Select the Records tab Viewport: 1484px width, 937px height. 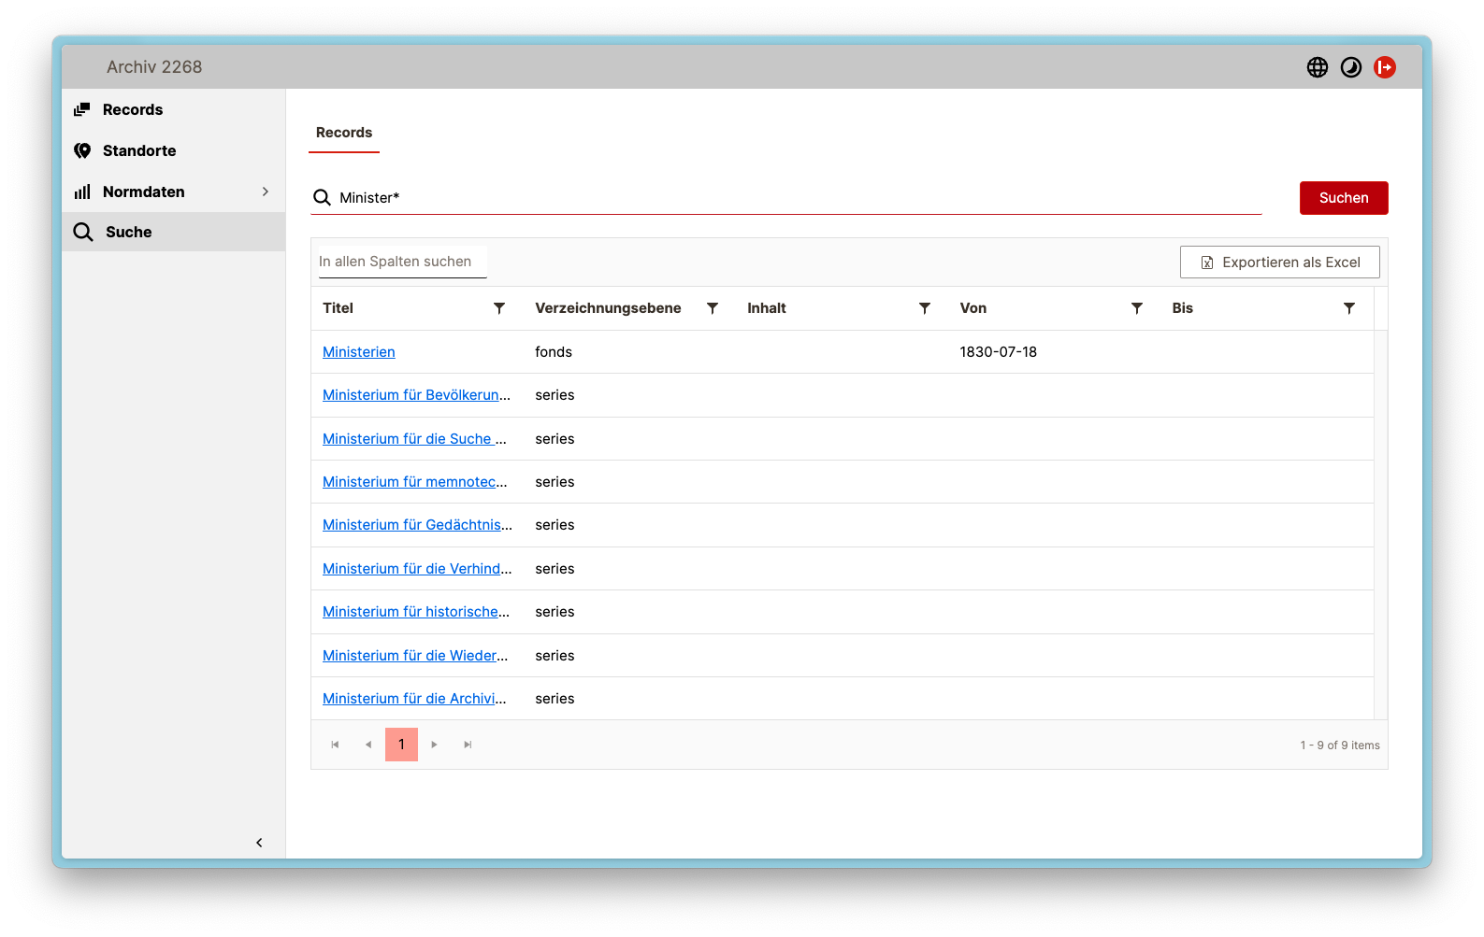coord(344,133)
